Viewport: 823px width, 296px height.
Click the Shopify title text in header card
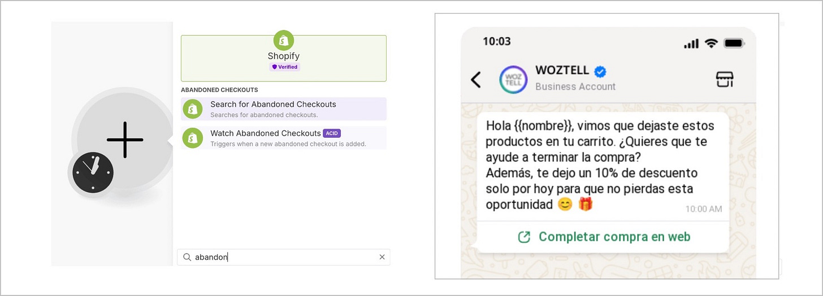pos(284,56)
